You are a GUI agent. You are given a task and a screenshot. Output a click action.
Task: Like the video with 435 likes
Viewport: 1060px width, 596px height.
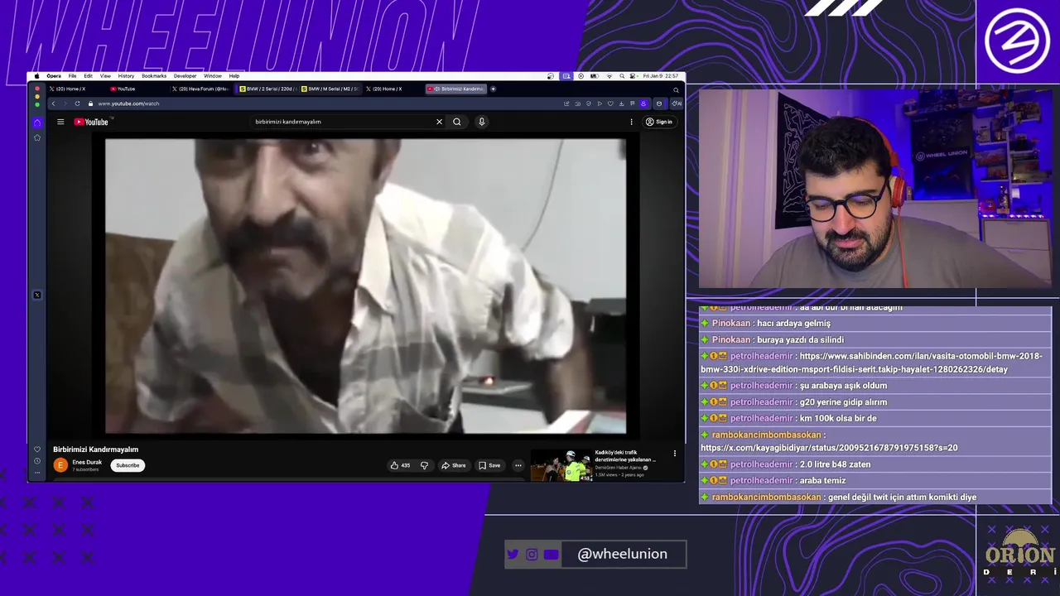400,465
